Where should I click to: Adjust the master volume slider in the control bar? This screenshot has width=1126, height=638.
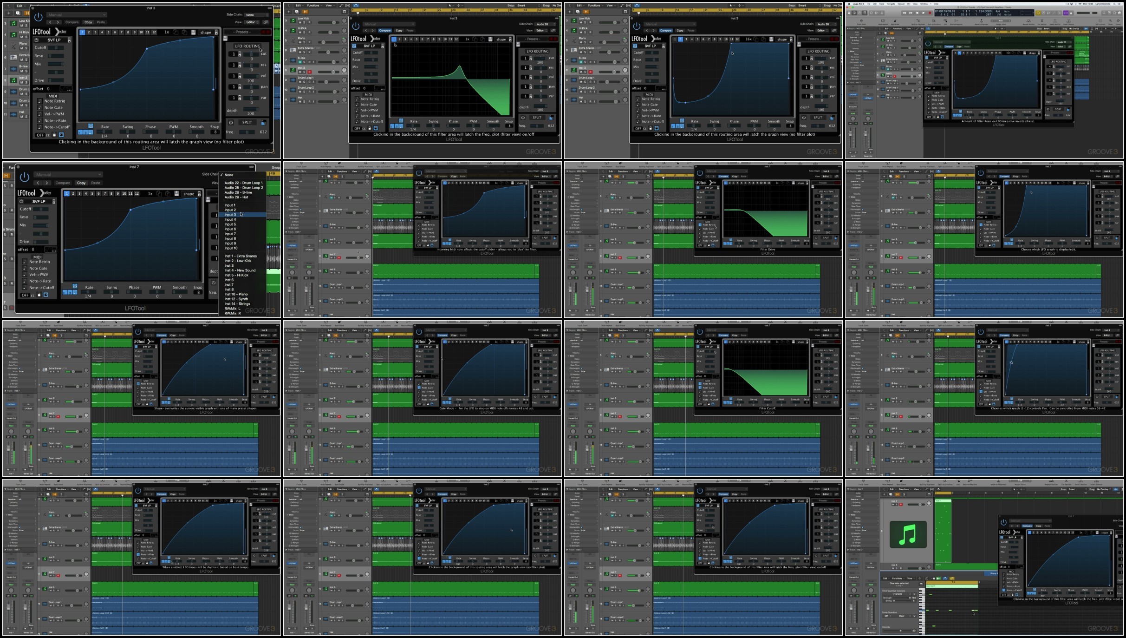(x=1091, y=13)
